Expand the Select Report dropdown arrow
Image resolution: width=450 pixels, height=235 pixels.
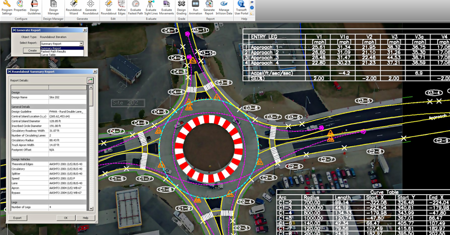point(81,44)
